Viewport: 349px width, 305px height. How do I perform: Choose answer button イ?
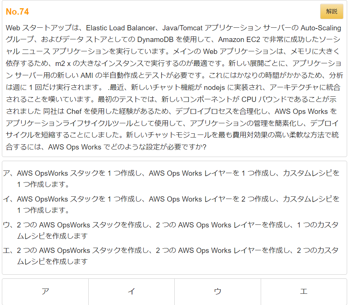pyautogui.click(x=132, y=292)
